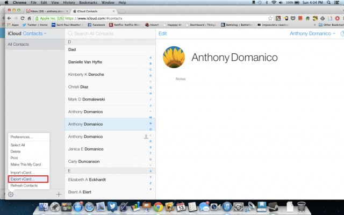
Task: Select contact Kimberly K Deroche
Action: click(x=110, y=75)
